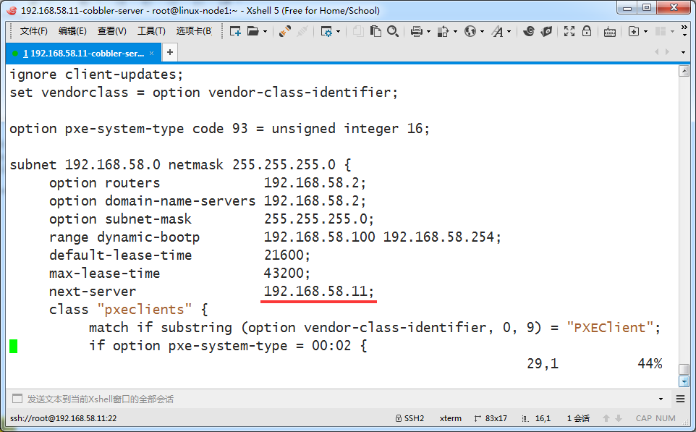Click the subnet 192.168.58.0 line text
Viewport: 696px width, 432px height.
point(180,165)
